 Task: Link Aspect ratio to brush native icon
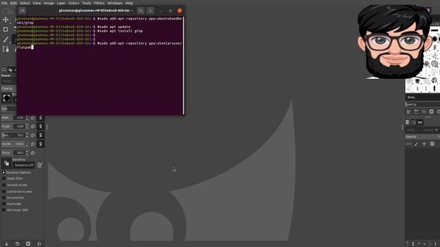(x=41, y=118)
